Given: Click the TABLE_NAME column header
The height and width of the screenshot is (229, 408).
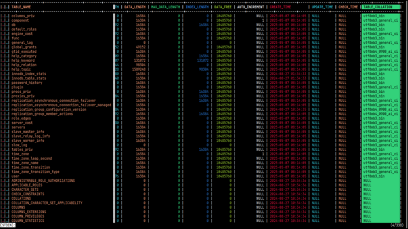Looking at the screenshot, I should coord(21,7).
